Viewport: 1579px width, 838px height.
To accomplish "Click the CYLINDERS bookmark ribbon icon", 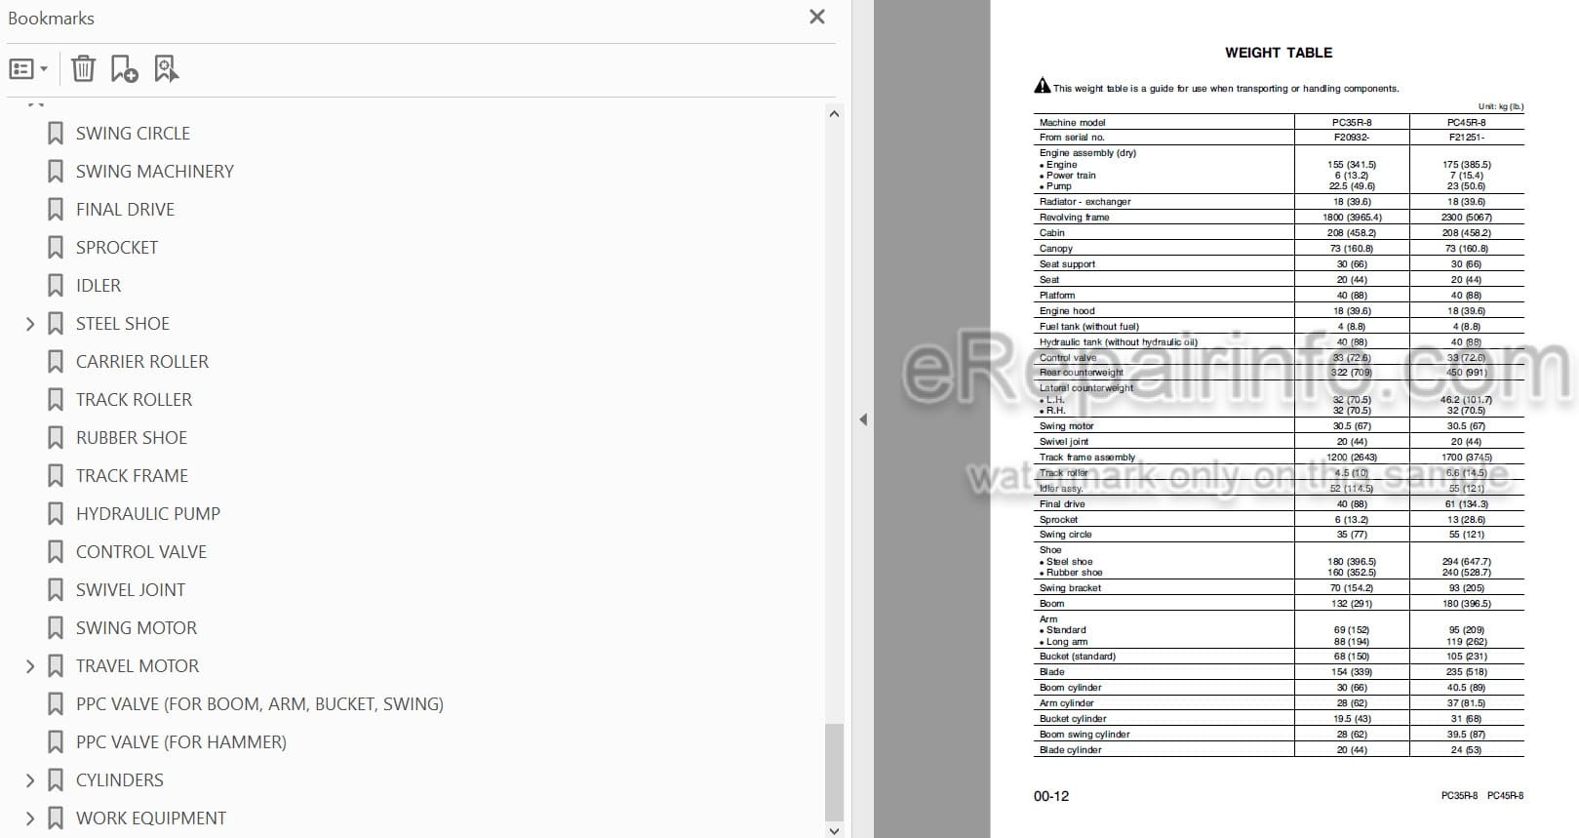I will pyautogui.click(x=56, y=780).
